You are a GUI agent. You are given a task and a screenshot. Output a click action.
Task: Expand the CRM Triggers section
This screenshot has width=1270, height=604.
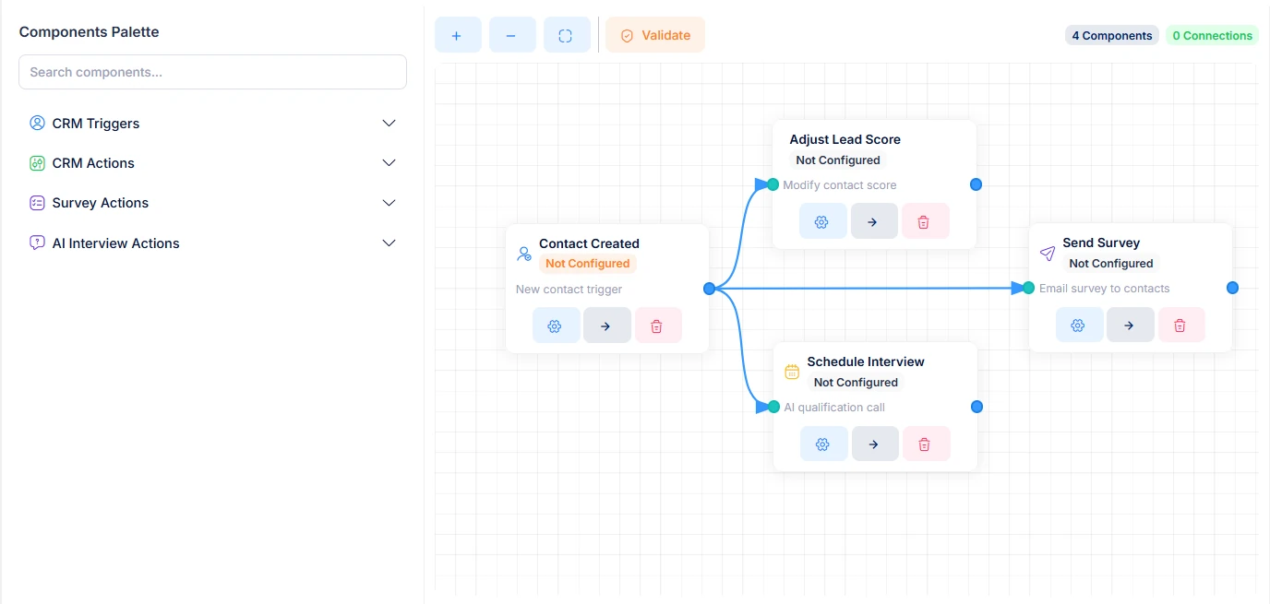coord(212,124)
